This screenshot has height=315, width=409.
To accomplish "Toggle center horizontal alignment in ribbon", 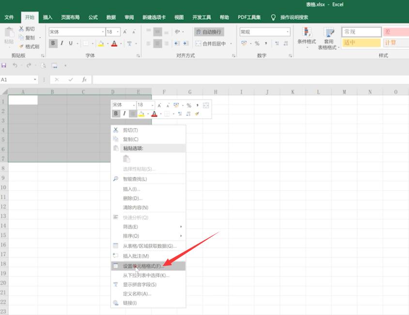I will [x=157, y=43].
